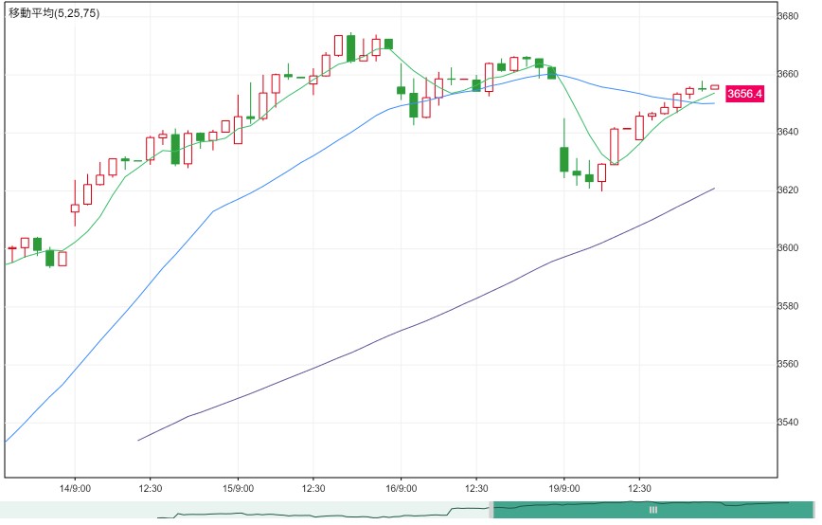Click the unselected left part of the navigator overview

tap(245, 510)
